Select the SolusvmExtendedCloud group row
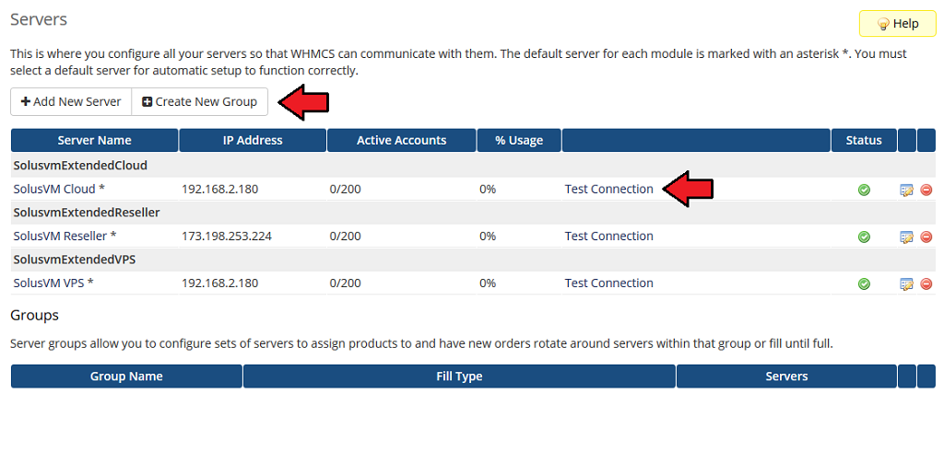Viewport: 944px width, 451px height. point(473,165)
